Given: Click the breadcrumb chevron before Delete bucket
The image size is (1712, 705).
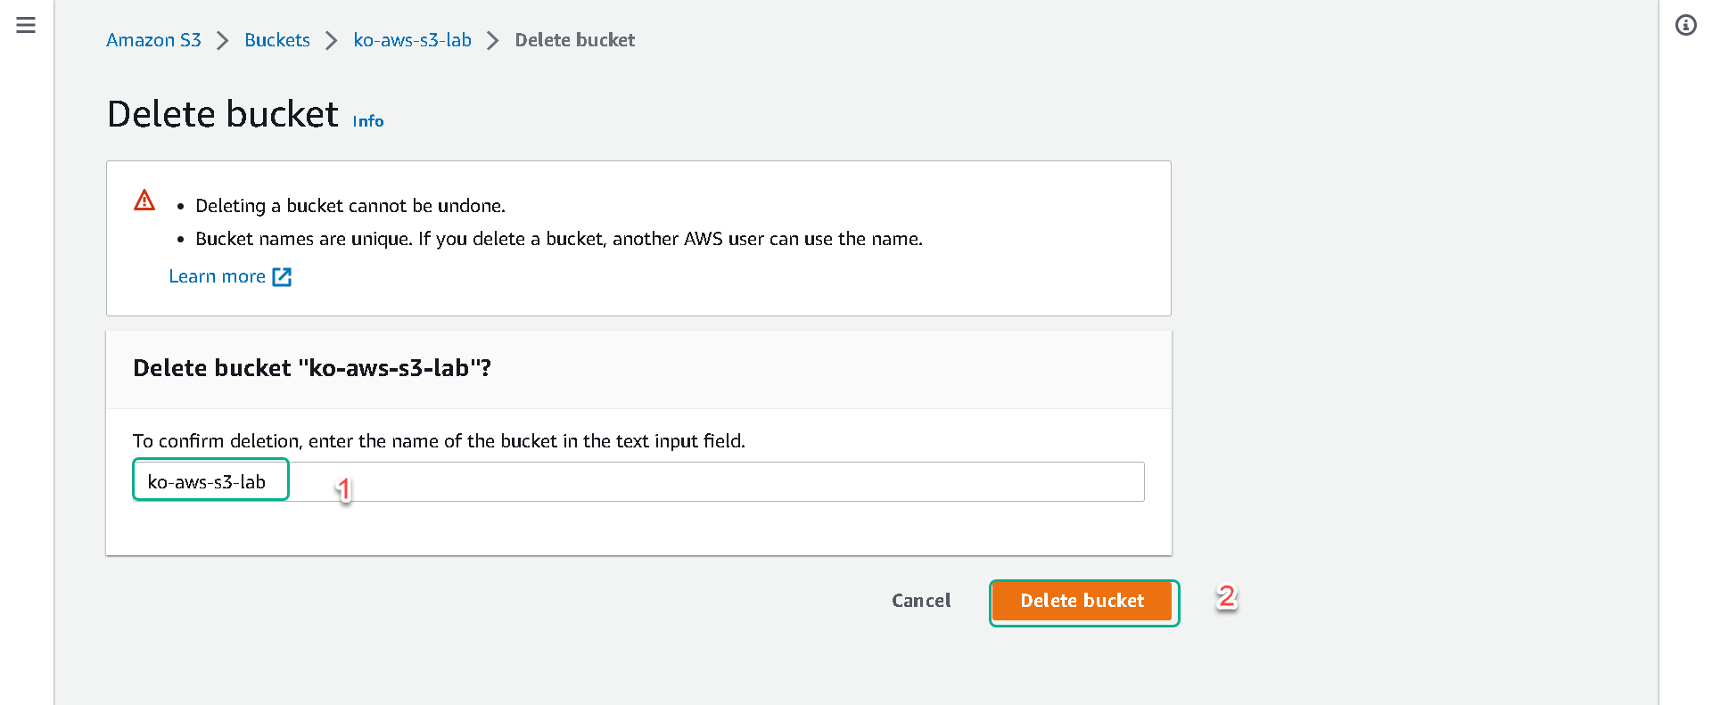Looking at the screenshot, I should coord(493,41).
